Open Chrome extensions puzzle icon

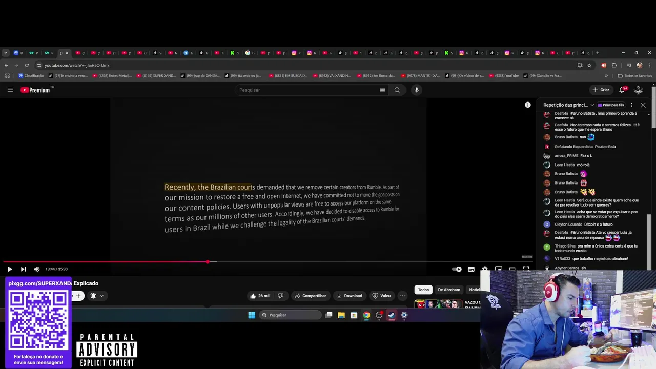pos(614,65)
